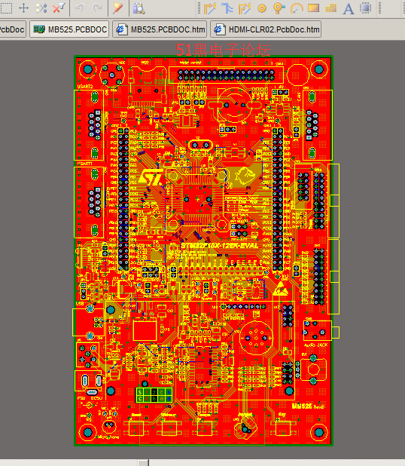Image resolution: width=405 pixels, height=466 pixels.
Task: Activate the Cross Probe wand tool
Action: [x=118, y=8]
